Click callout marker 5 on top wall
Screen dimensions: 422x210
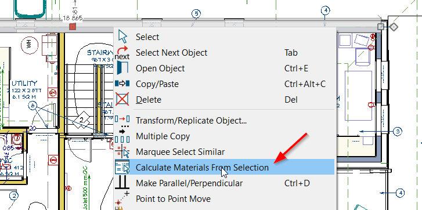[196, 13]
